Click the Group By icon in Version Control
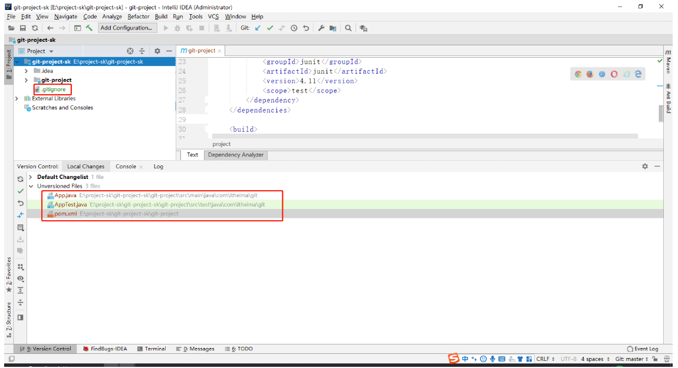 coord(20,267)
